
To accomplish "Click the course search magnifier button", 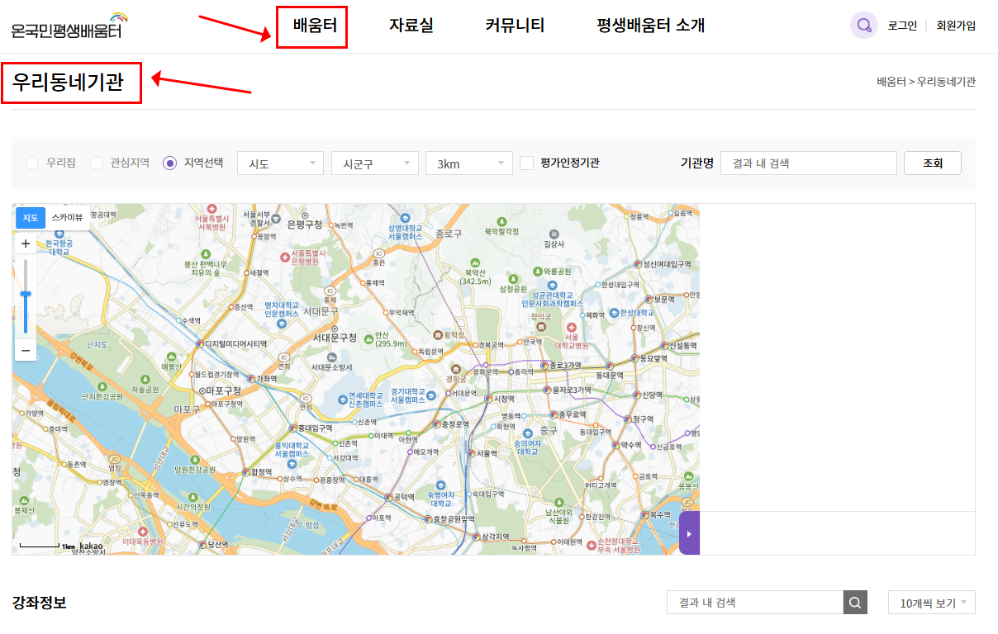I will (x=855, y=603).
